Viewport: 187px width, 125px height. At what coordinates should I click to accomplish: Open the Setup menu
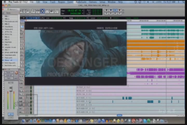point(102,2)
